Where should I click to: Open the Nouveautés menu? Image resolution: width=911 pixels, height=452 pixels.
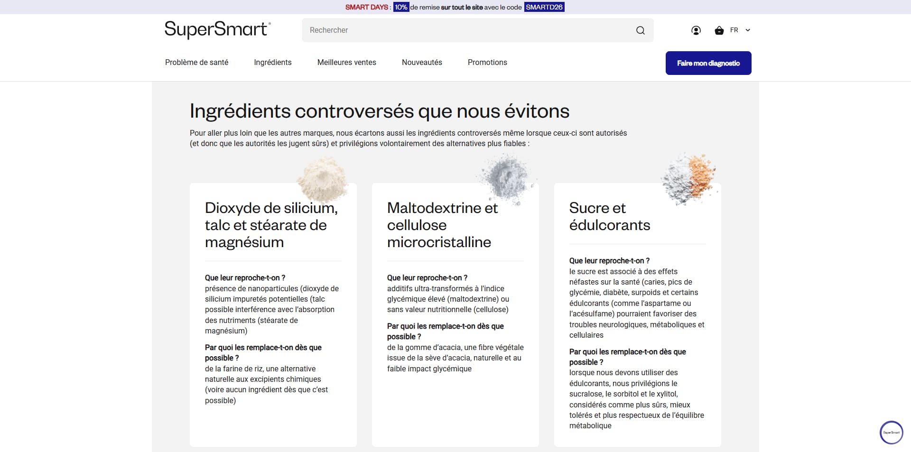click(x=422, y=62)
